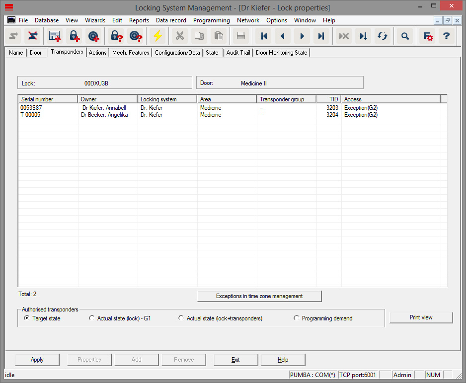This screenshot has height=383, width=466.
Task: Select the Target state radio button
Action: 27,318
